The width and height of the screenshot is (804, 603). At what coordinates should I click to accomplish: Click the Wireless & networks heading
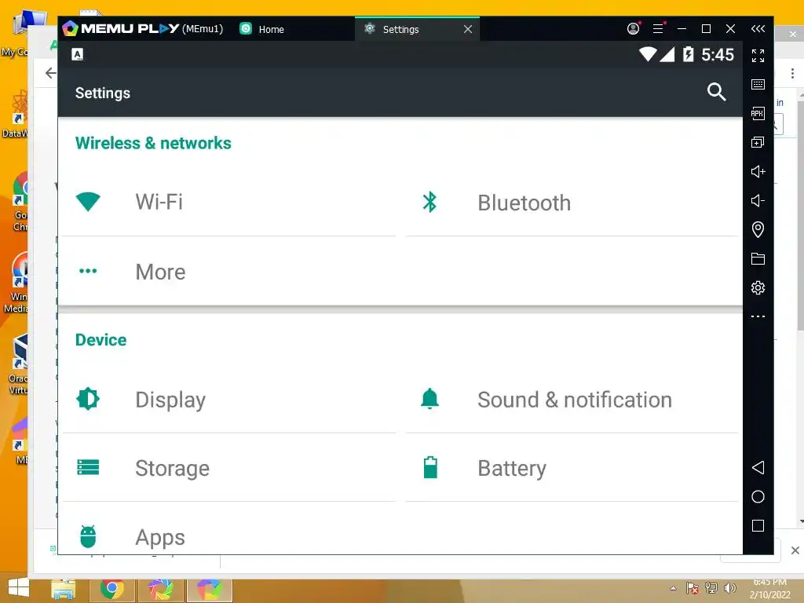coord(153,143)
